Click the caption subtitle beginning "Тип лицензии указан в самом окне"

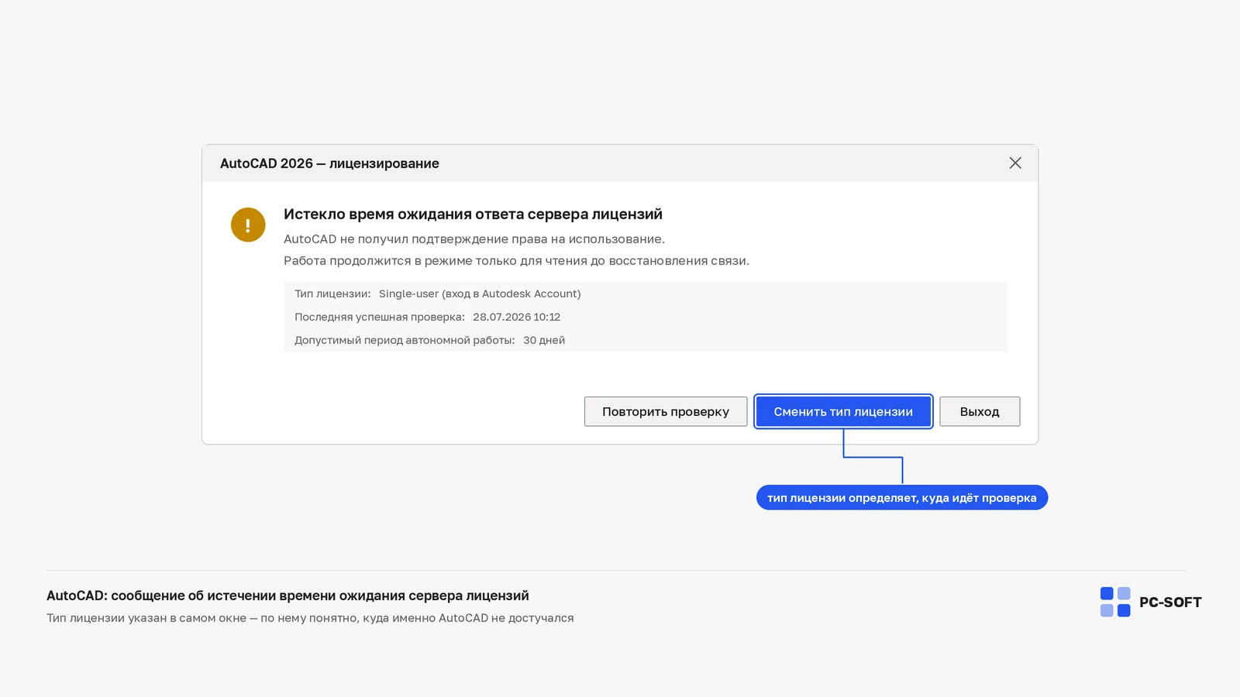(x=310, y=618)
